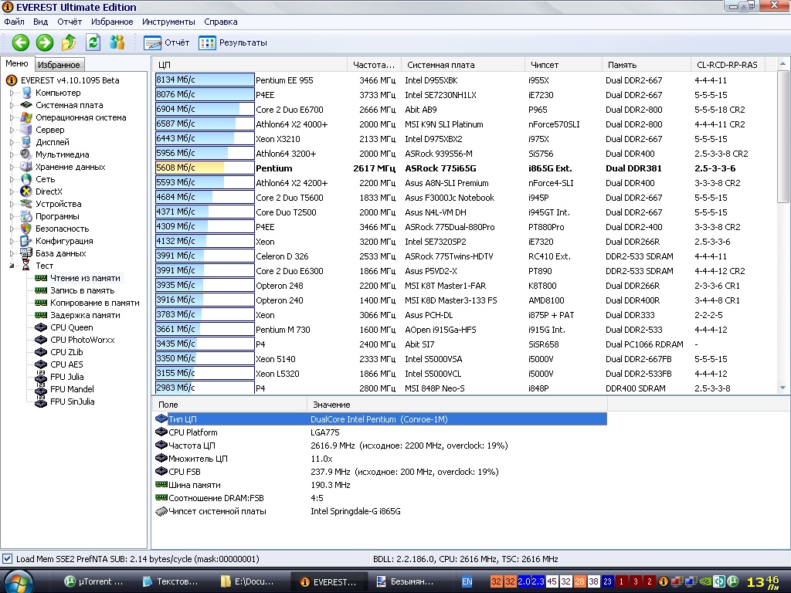Select CPU Queen benchmark
Screen dimensions: 791x593
pyautogui.click(x=71, y=327)
